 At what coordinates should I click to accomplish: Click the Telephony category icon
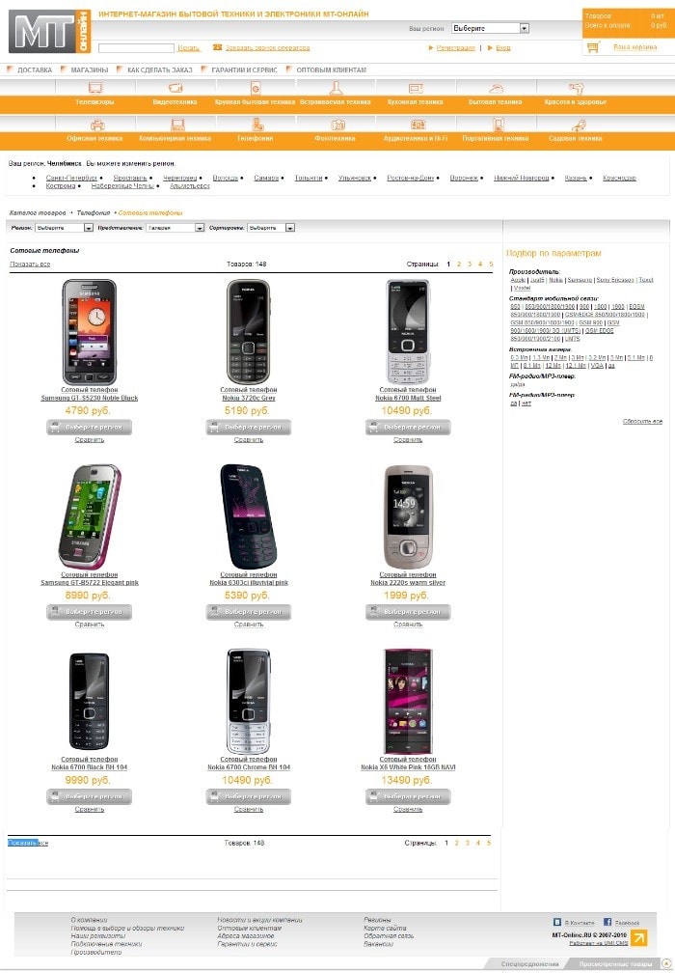(257, 125)
